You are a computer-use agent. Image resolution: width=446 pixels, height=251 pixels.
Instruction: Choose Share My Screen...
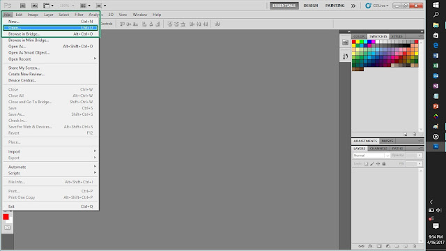(x=51, y=68)
